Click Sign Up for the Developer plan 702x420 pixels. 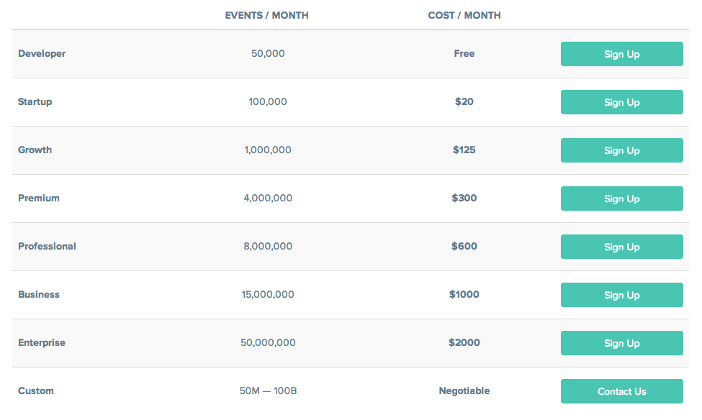[x=621, y=54]
